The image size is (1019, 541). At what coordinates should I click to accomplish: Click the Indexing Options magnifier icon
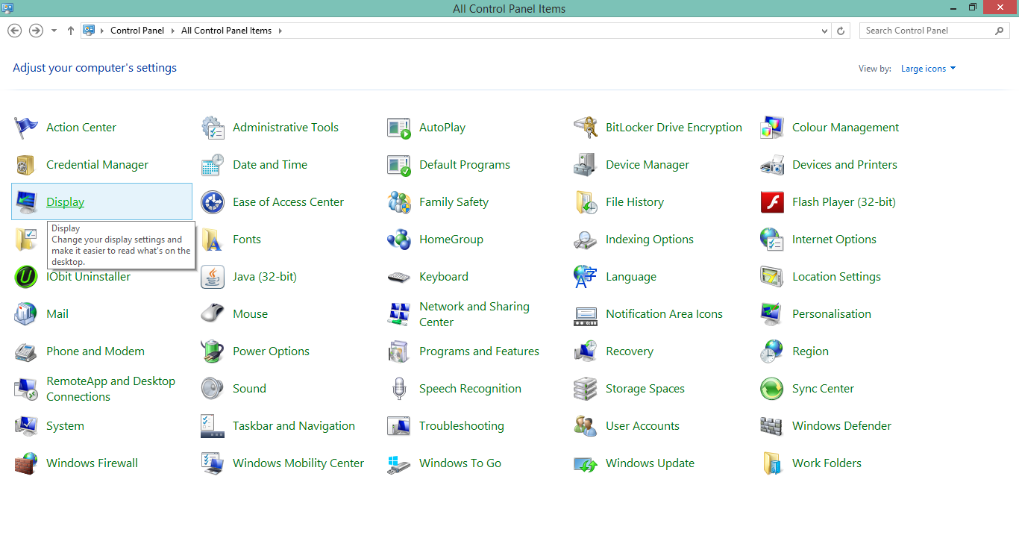(x=586, y=240)
